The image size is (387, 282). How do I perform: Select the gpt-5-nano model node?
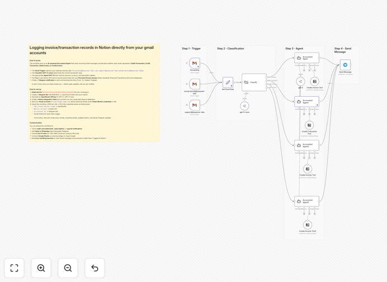(x=244, y=106)
